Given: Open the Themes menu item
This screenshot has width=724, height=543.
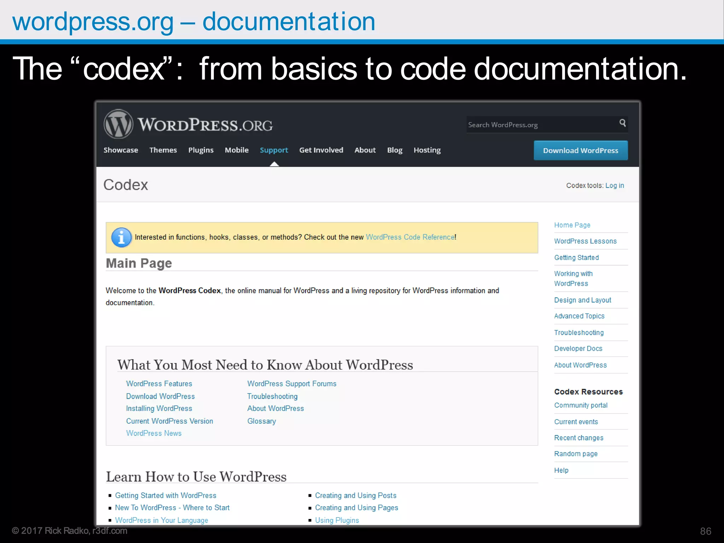Looking at the screenshot, I should click(163, 150).
